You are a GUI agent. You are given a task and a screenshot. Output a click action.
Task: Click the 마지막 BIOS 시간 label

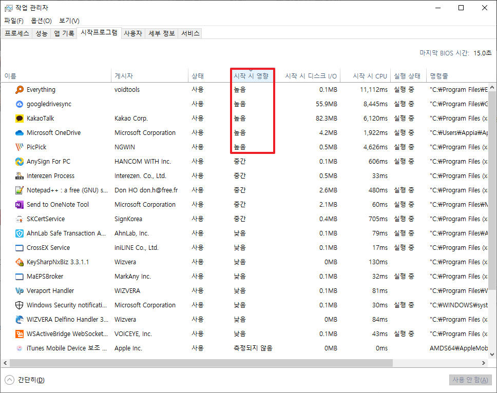(x=445, y=53)
